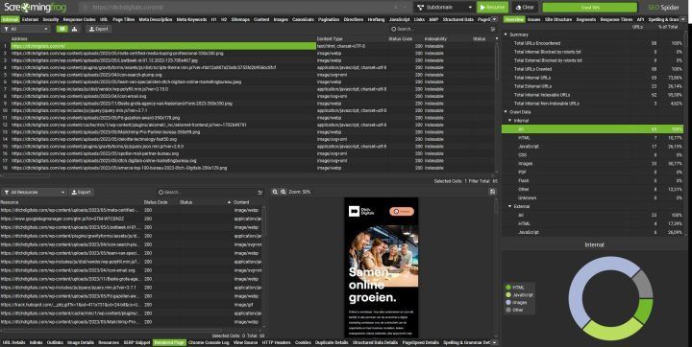Click the menu button in the rendered page preview

(402, 212)
